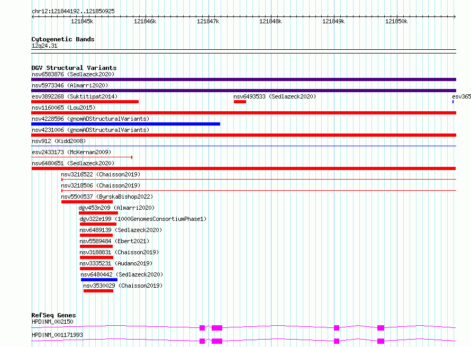
Task: Open variant esv3892268 (Suktitipat2014) label
Action: pos(75,96)
